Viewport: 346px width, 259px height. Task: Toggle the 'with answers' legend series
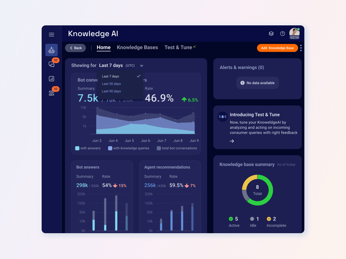tap(77, 148)
